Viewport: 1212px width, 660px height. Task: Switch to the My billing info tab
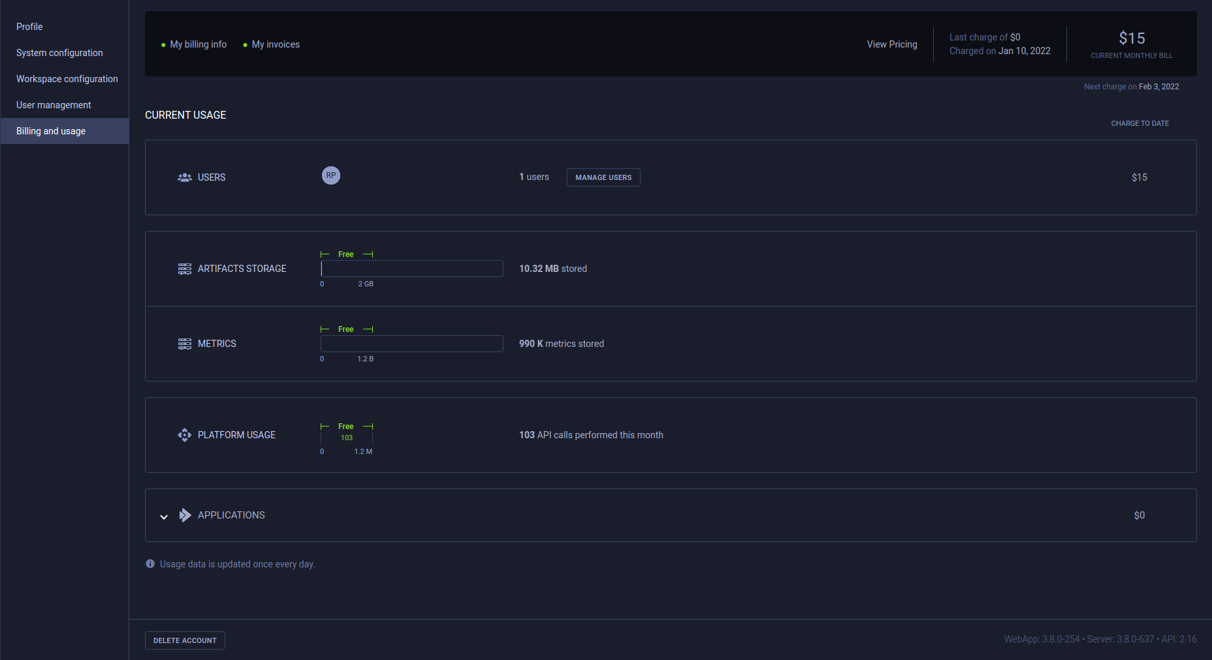[x=198, y=44]
